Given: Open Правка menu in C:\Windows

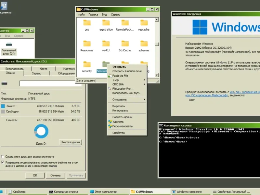Looking at the screenshot, I should [93, 15].
